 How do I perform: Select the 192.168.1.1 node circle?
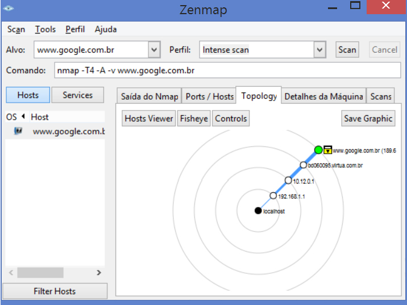pyautogui.click(x=273, y=196)
